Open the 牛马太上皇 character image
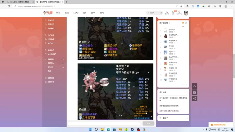The width and height of the screenshot is (235, 132). 115,92
